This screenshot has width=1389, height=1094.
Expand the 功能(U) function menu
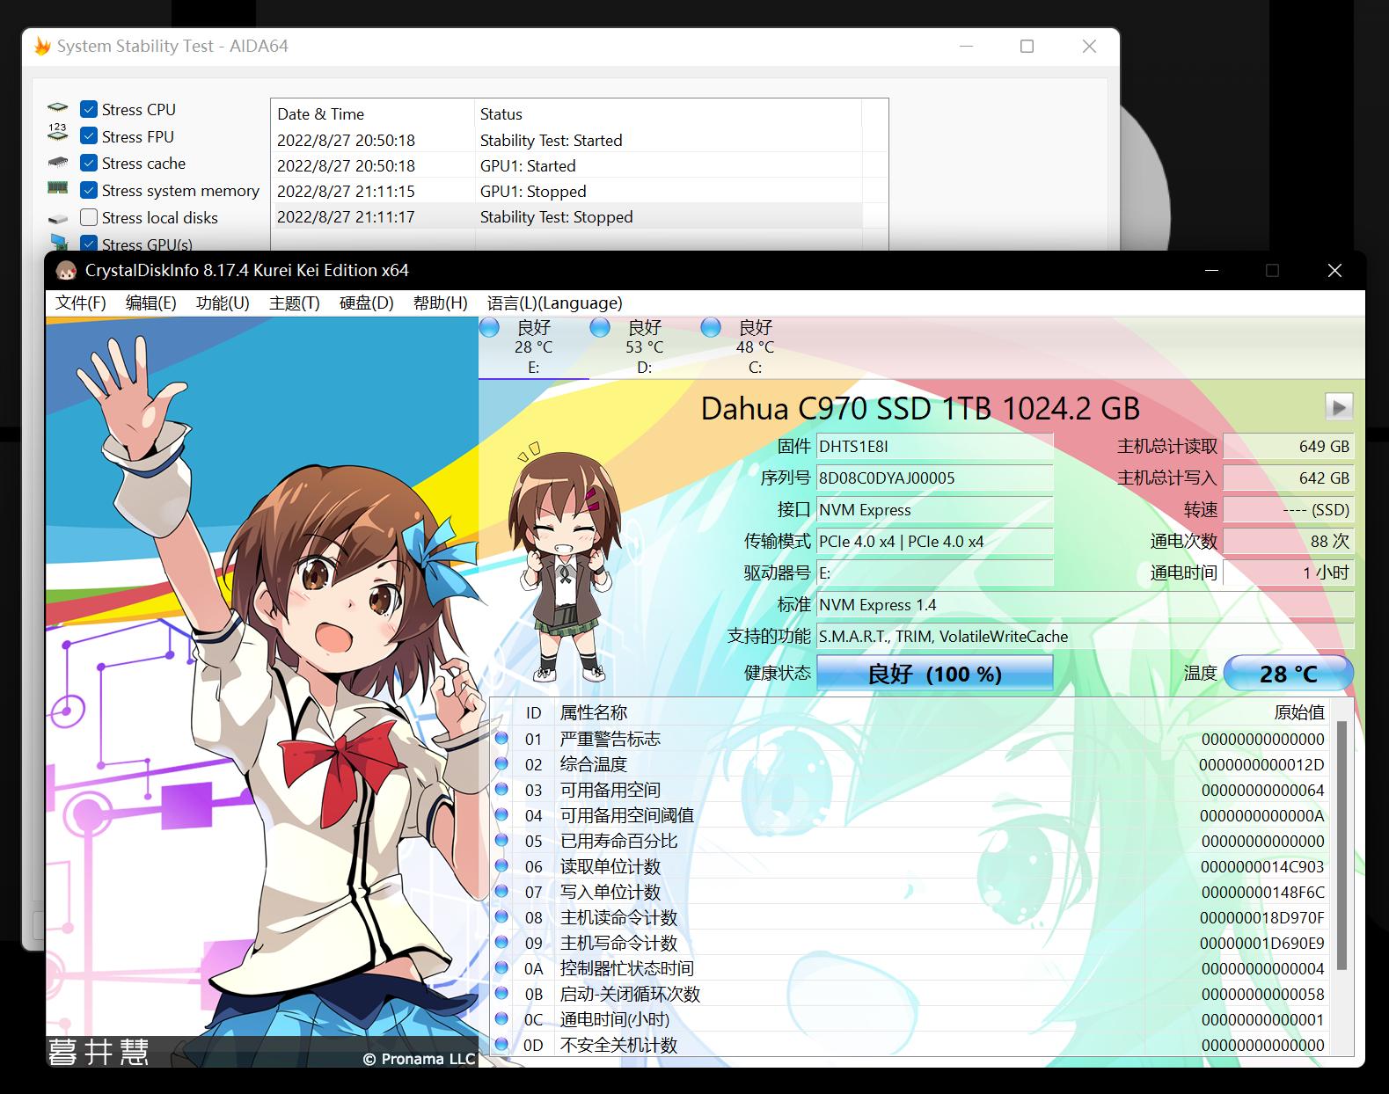click(223, 303)
